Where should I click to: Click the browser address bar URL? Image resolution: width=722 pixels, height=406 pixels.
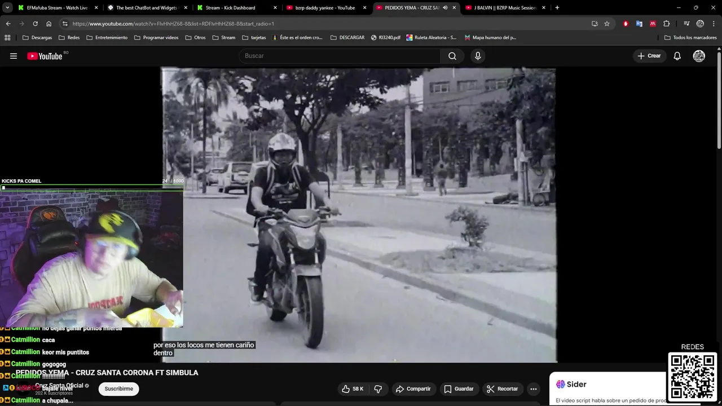click(173, 24)
